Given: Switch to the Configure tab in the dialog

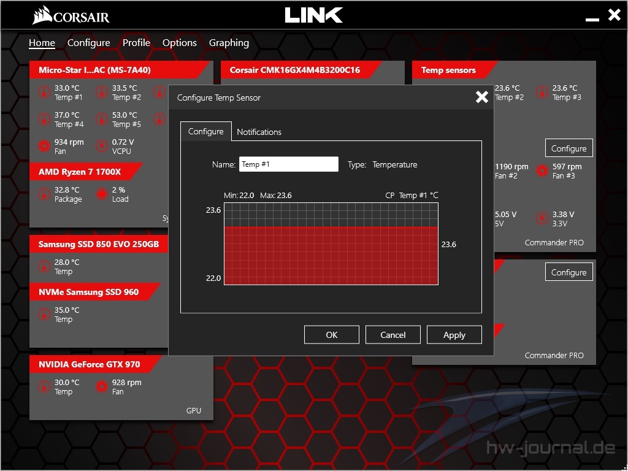Looking at the screenshot, I should coord(205,131).
